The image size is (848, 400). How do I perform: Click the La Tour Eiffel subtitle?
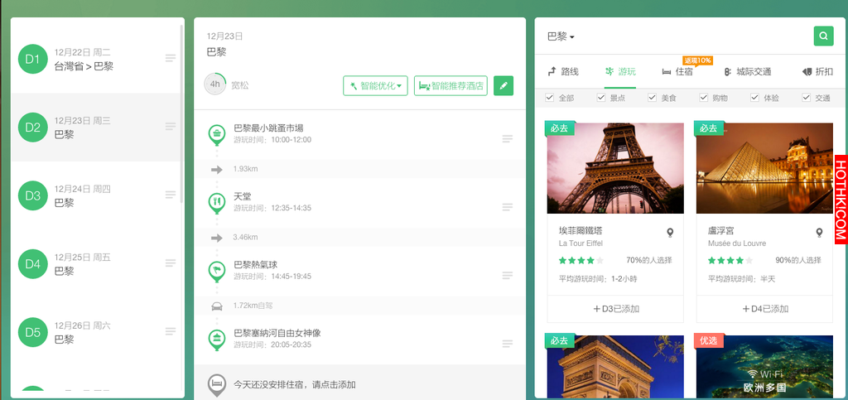tap(581, 243)
